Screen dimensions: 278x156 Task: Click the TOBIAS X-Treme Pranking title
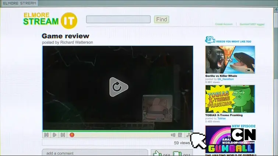click(x=224, y=115)
